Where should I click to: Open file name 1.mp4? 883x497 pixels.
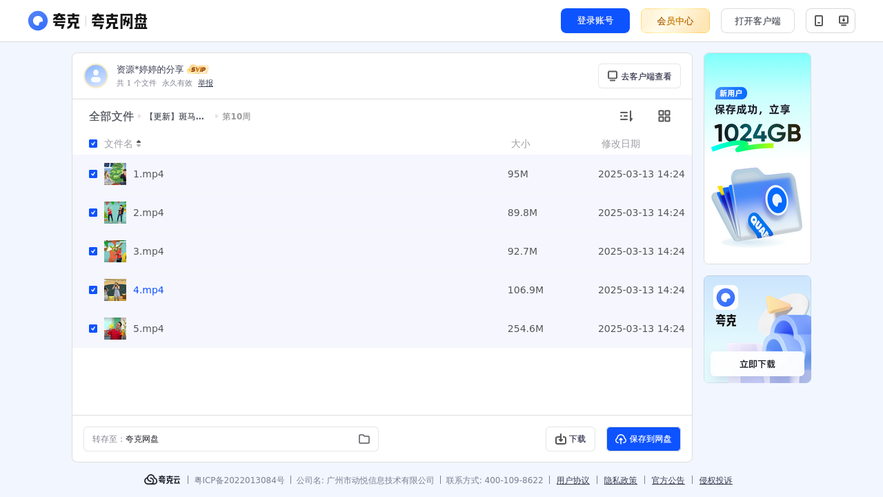[x=148, y=174]
